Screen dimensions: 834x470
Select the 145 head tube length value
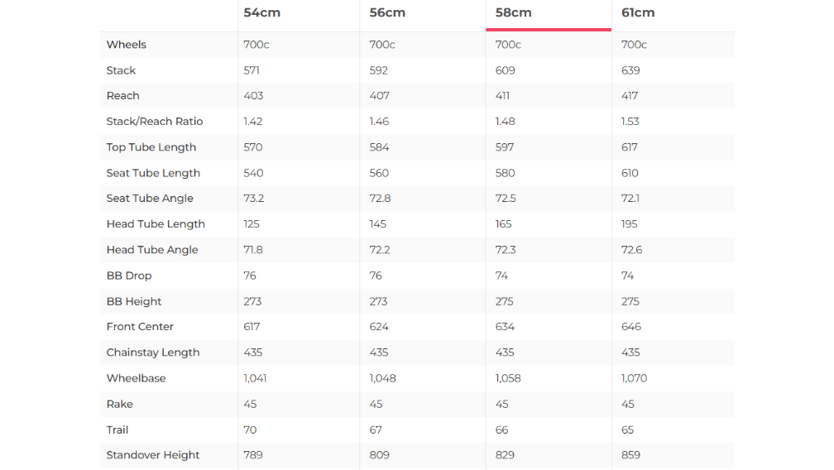click(378, 224)
